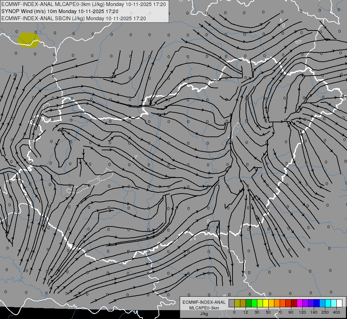Click the gray swatch in the MLCAPE legend
This screenshot has width=347, height=319.
(231, 303)
